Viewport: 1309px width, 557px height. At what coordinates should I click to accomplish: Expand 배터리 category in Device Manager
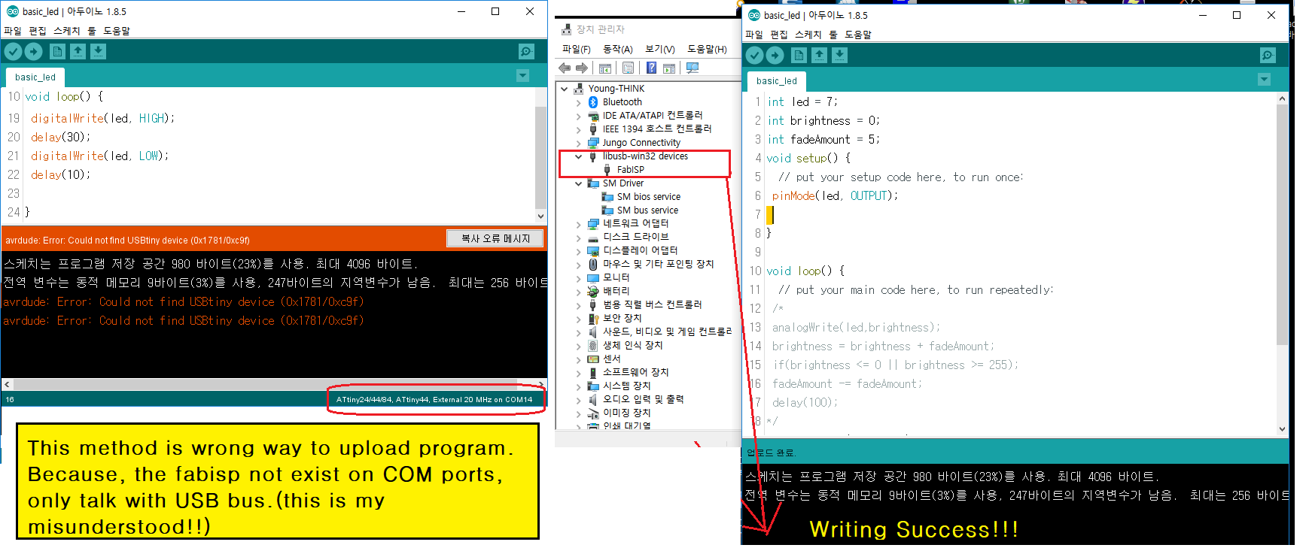(x=578, y=291)
